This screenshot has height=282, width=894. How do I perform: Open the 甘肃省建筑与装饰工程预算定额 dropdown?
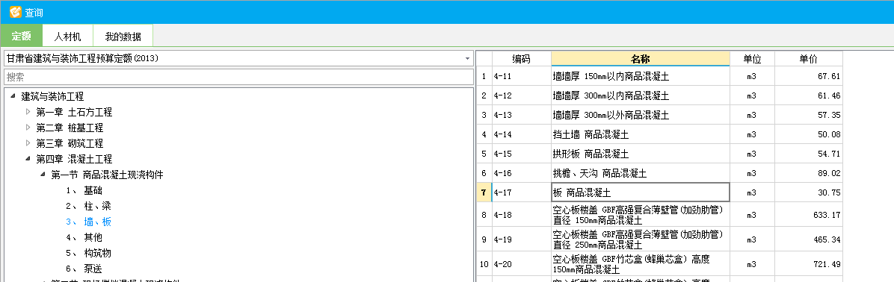pyautogui.click(x=239, y=58)
